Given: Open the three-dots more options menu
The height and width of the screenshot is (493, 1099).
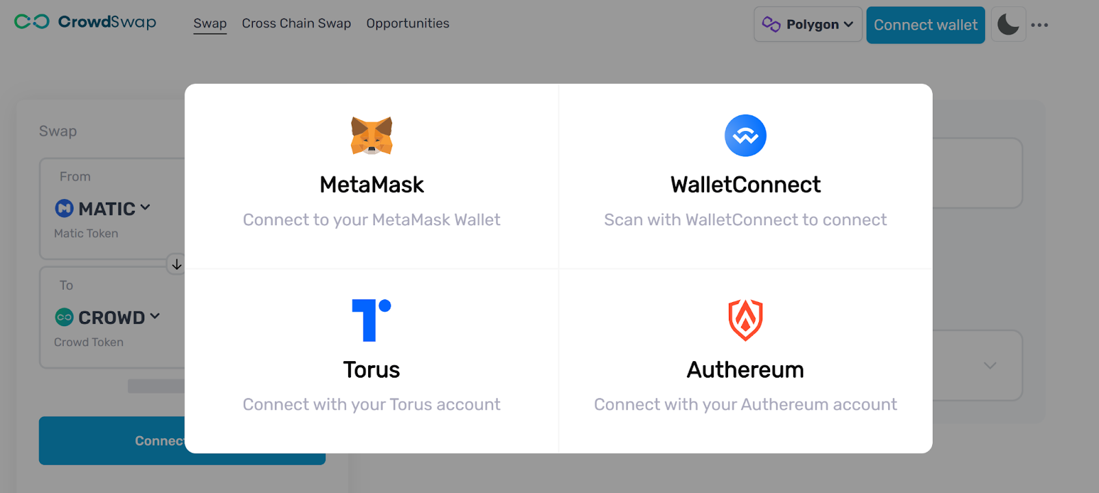Looking at the screenshot, I should (x=1039, y=25).
